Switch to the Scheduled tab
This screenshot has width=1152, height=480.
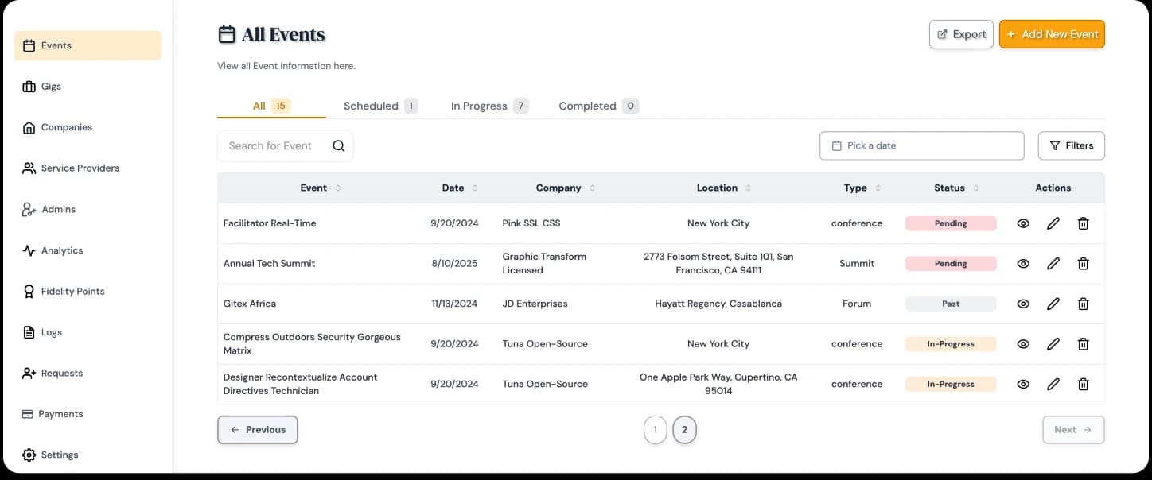(x=372, y=106)
